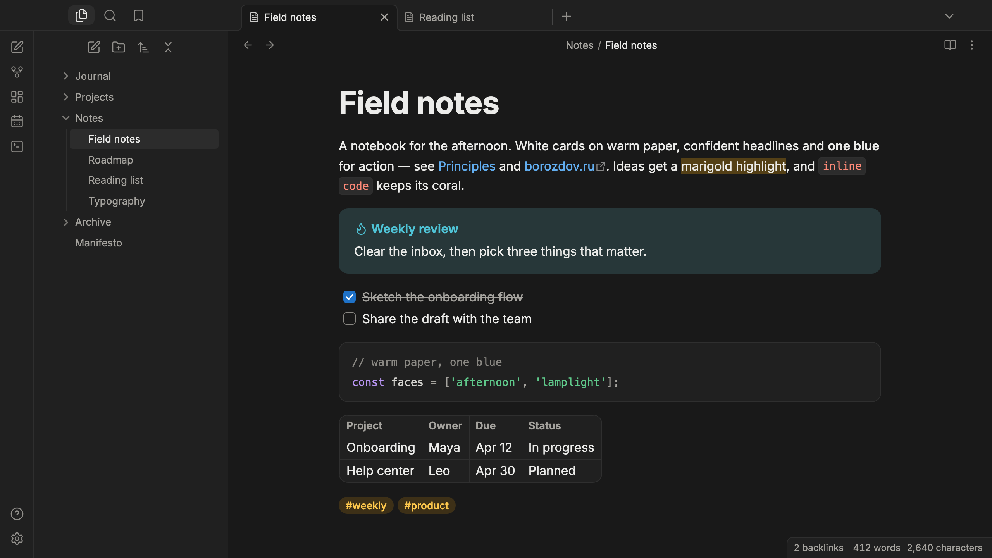Select Field notes in the file tree
The image size is (992, 558).
(144, 139)
